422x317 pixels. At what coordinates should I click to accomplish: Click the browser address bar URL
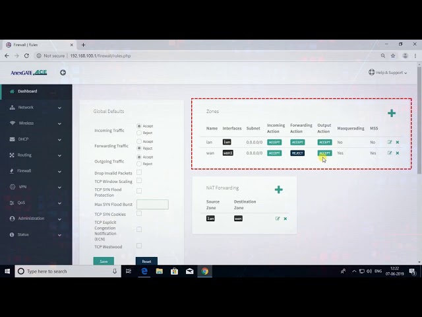pyautogui.click(x=100, y=55)
